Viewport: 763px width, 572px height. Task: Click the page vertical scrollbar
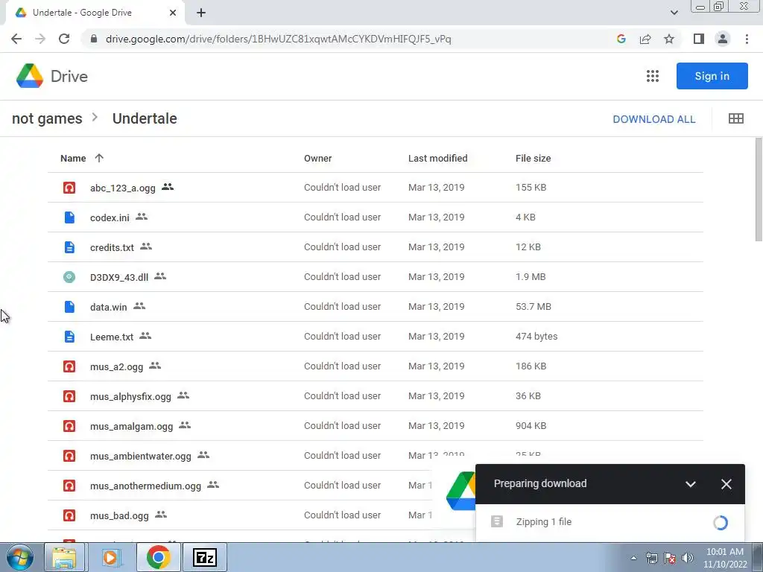pos(759,190)
